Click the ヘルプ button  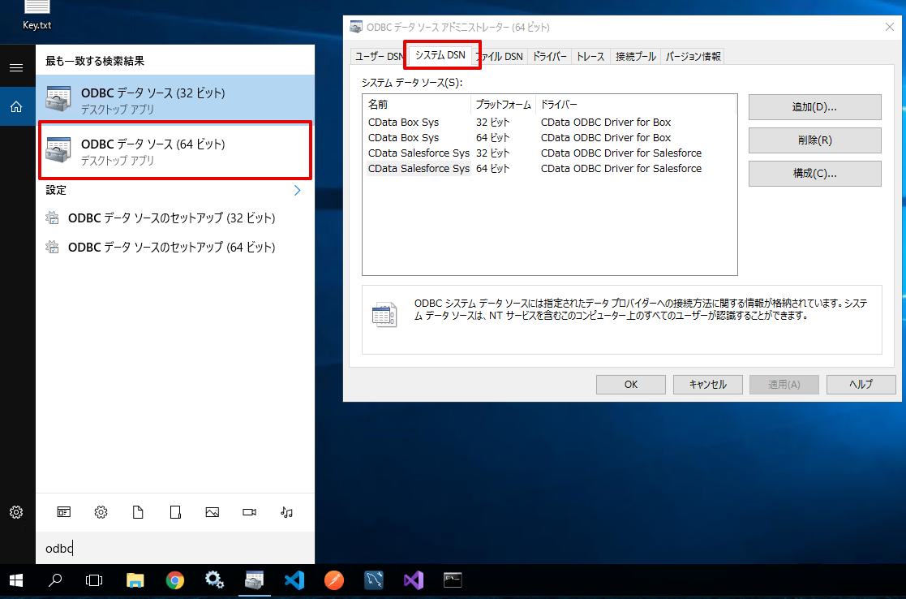tap(861, 385)
